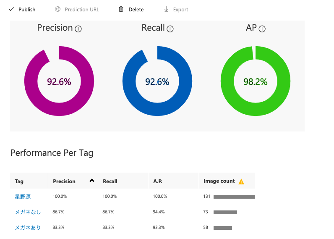This screenshot has width=334, height=239.
Task: Click the 星野源 image count bar
Action: [234, 197]
